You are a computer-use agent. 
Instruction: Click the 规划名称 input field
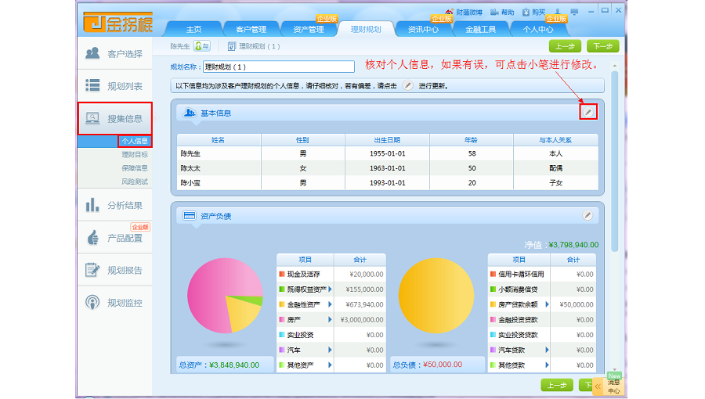pos(267,67)
